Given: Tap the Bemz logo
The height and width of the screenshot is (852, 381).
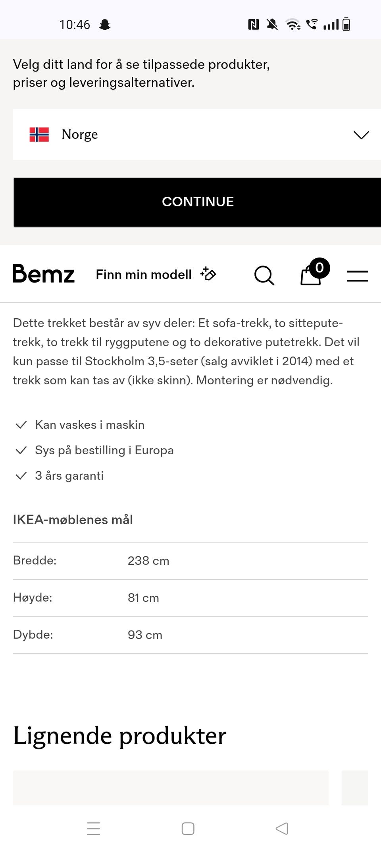Looking at the screenshot, I should tap(44, 274).
